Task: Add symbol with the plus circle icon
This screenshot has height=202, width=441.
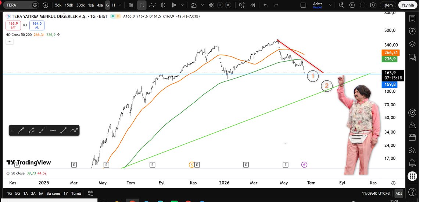Action: click(x=45, y=5)
